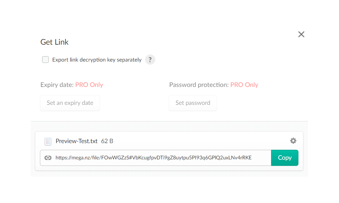Click the chain link icon

click(48, 158)
